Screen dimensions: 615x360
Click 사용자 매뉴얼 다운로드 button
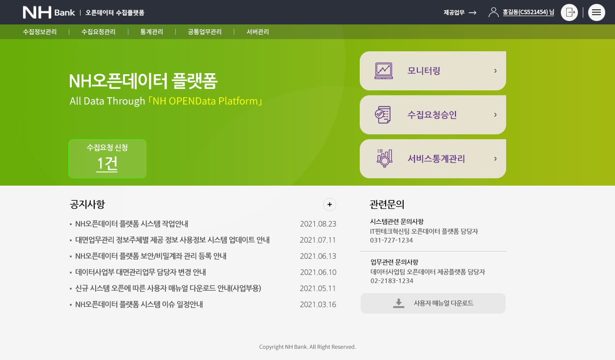pyautogui.click(x=433, y=303)
